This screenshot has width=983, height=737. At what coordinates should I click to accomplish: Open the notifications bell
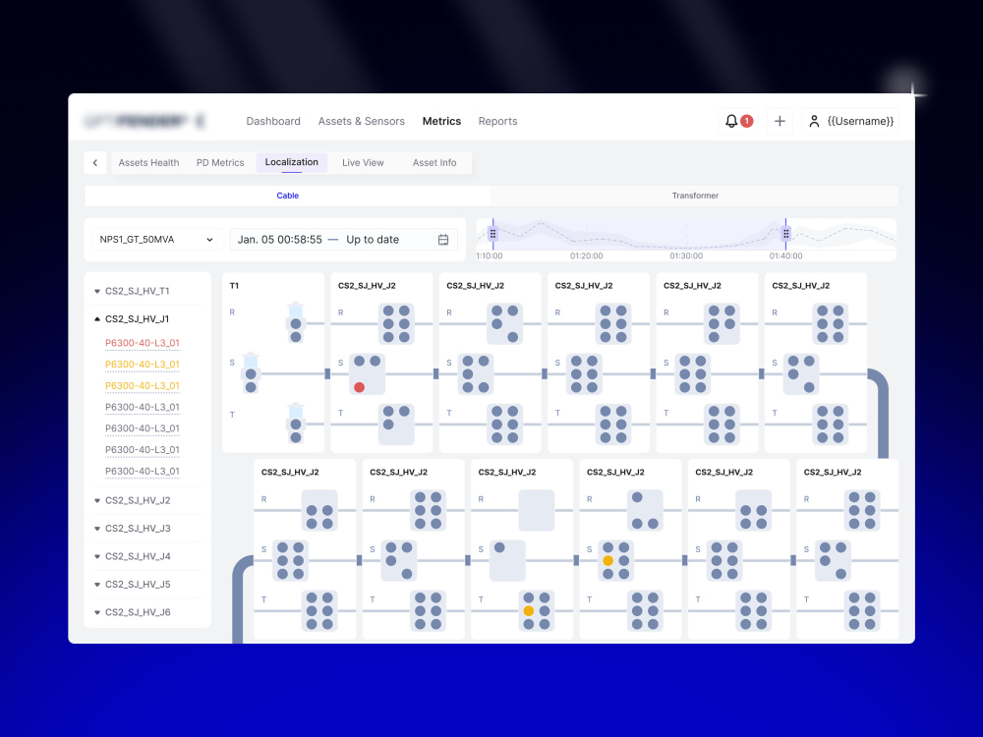pyautogui.click(x=738, y=121)
